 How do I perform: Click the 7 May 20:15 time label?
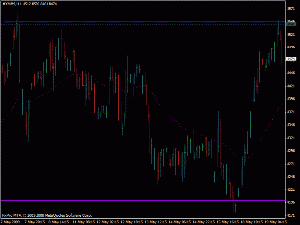(35, 222)
